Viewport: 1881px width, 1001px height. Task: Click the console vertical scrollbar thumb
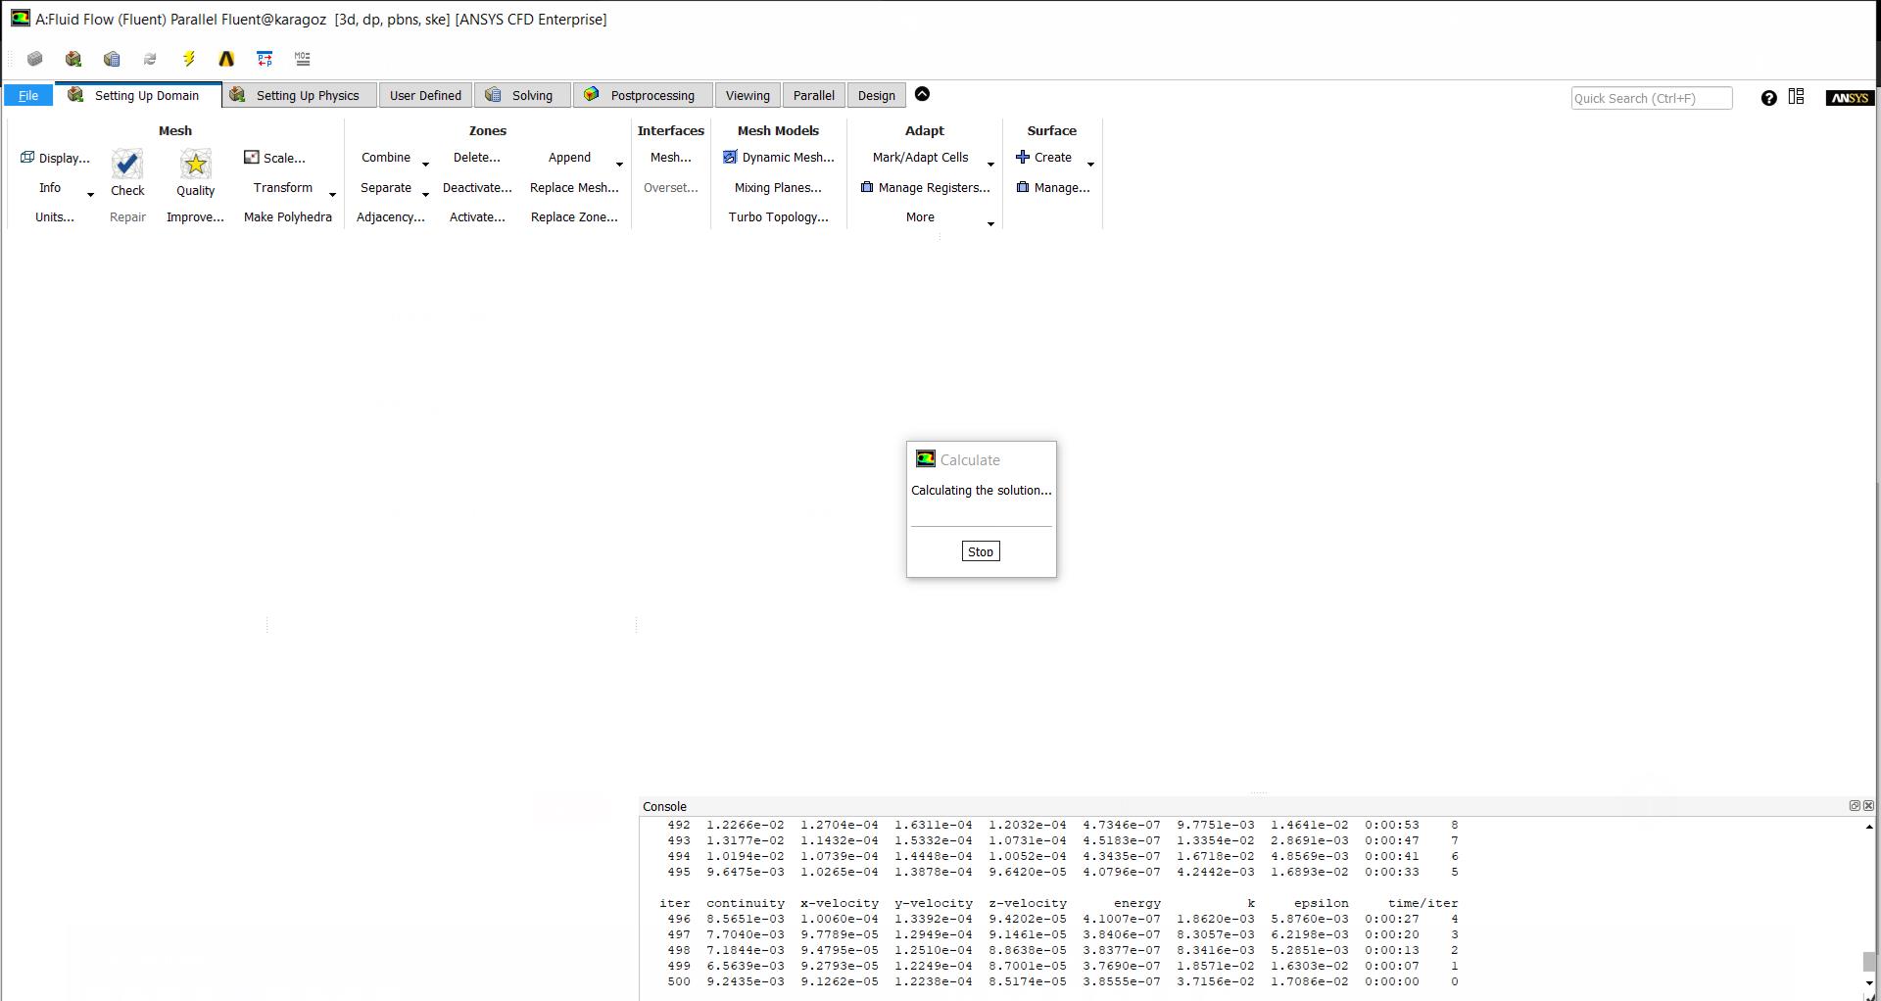tap(1869, 962)
